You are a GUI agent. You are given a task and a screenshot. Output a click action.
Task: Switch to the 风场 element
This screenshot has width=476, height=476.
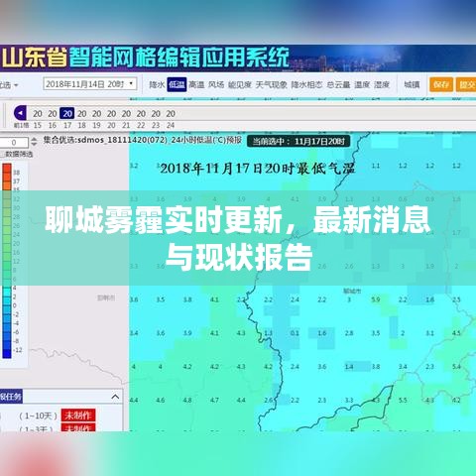pyautogui.click(x=216, y=85)
